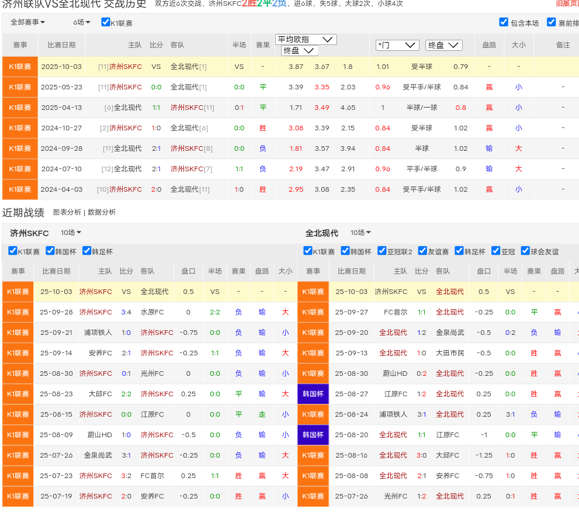Screen dimensions: 579x512
Task: Switch to the 数据分析 view
Action: (102, 212)
